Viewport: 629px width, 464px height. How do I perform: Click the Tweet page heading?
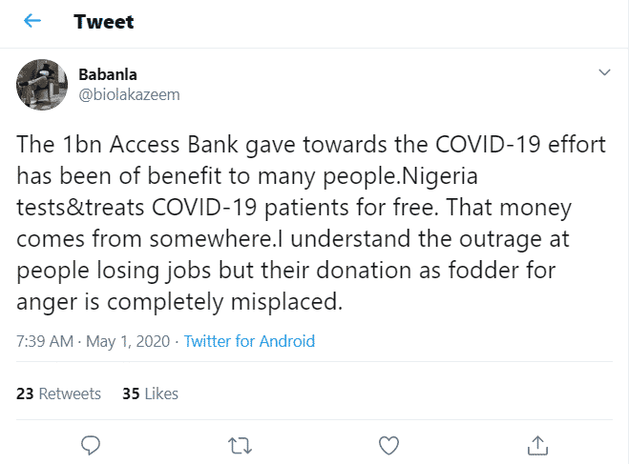coord(104,22)
